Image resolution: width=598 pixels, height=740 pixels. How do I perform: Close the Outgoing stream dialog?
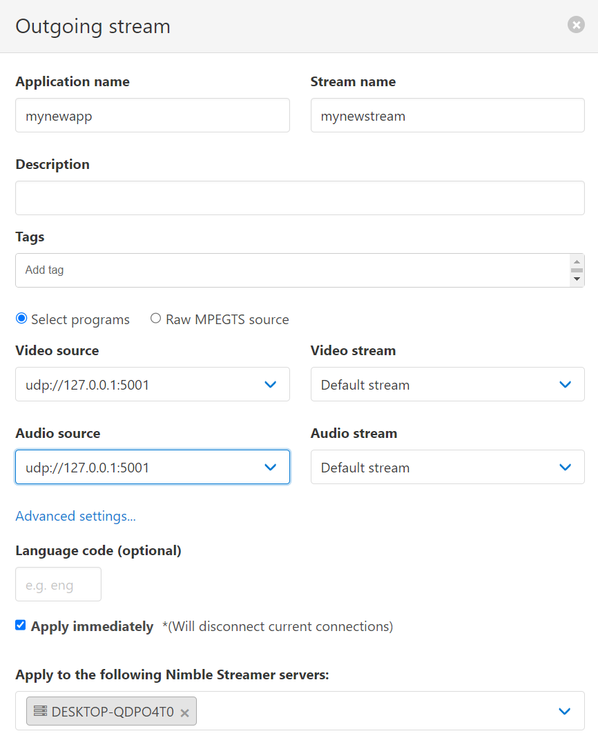[x=576, y=25]
